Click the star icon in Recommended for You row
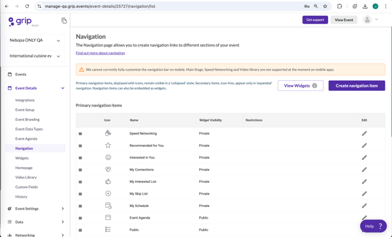The width and height of the screenshot is (392, 237). point(108,145)
